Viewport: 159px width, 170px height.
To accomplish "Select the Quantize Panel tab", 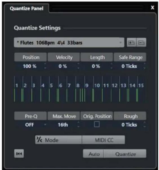I will [x=26, y=8].
